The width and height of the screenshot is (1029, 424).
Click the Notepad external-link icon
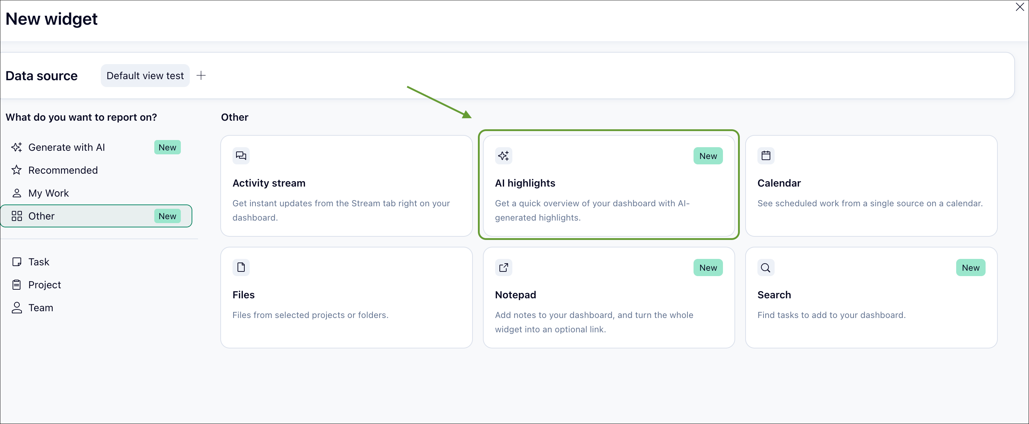point(503,267)
